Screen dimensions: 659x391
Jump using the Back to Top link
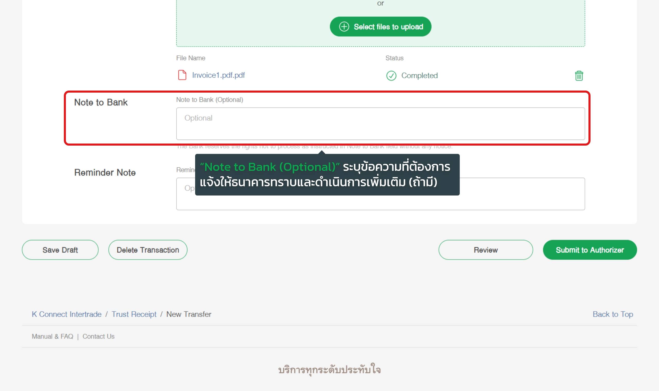pyautogui.click(x=613, y=314)
